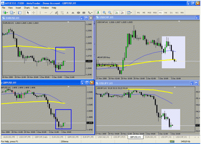Viewport: 201px width, 144px height.
Task: Open the Help menu
Action: click(x=54, y=8)
